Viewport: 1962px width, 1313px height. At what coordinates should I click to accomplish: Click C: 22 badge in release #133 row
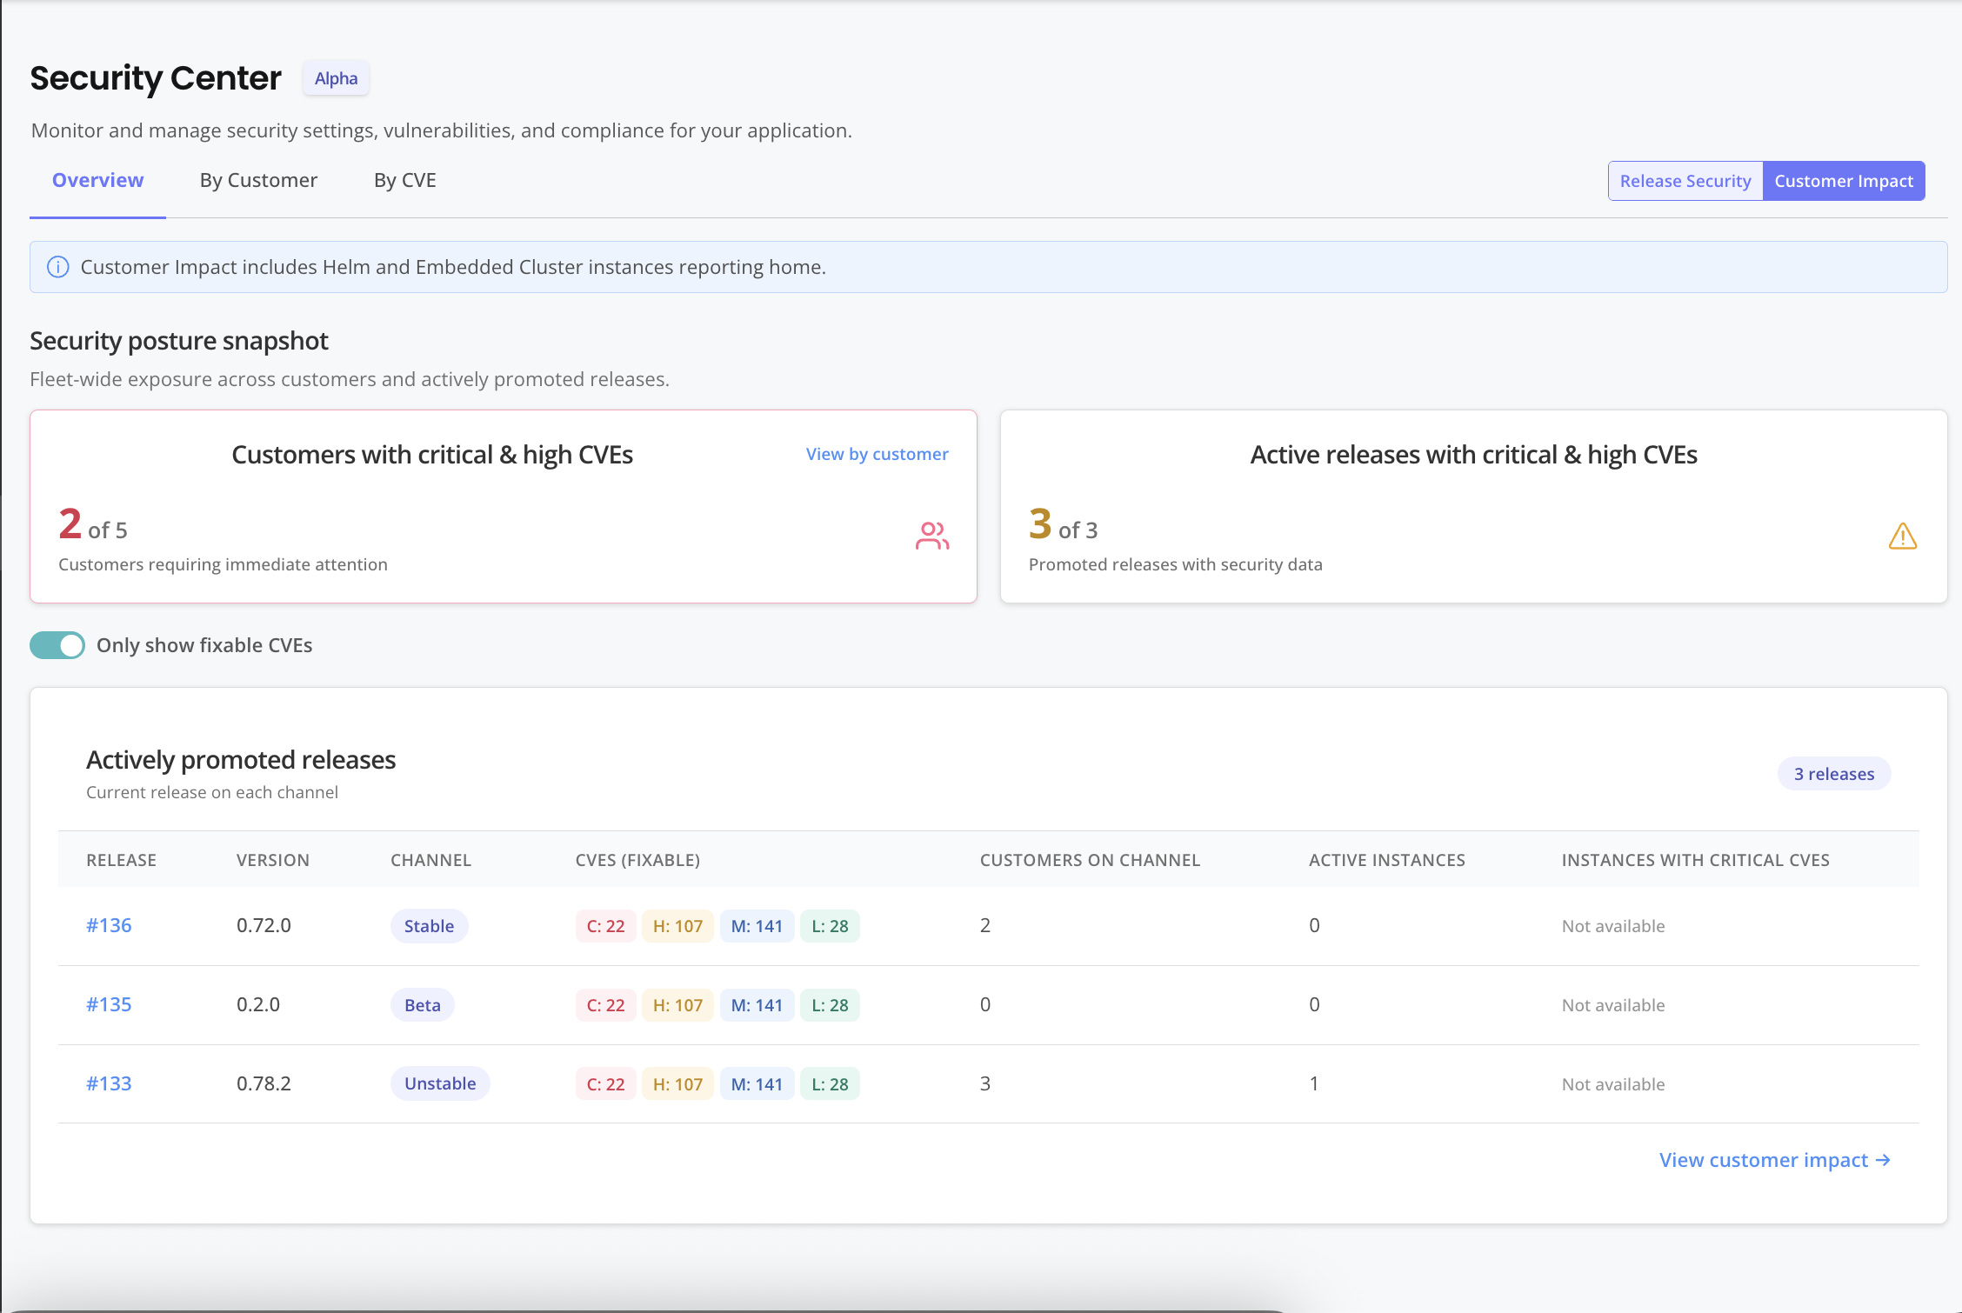(605, 1084)
